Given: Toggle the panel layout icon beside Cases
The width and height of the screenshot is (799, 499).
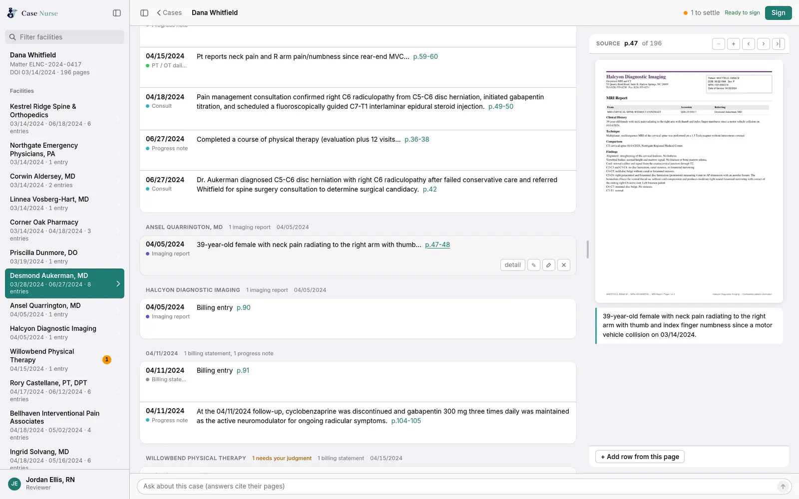Looking at the screenshot, I should click(144, 13).
